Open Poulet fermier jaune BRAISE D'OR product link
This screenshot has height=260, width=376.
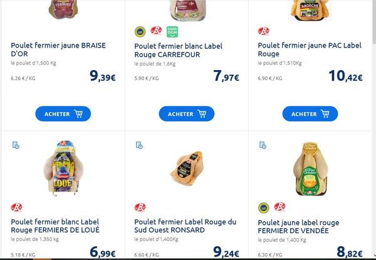(58, 49)
